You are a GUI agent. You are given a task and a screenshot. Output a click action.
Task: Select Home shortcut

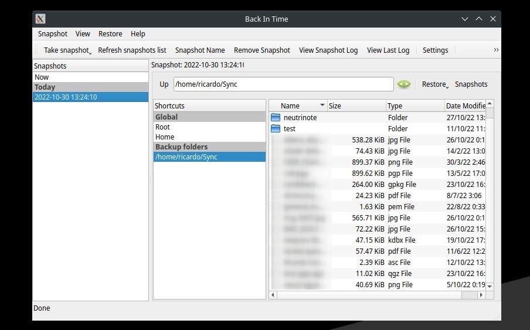pos(209,137)
